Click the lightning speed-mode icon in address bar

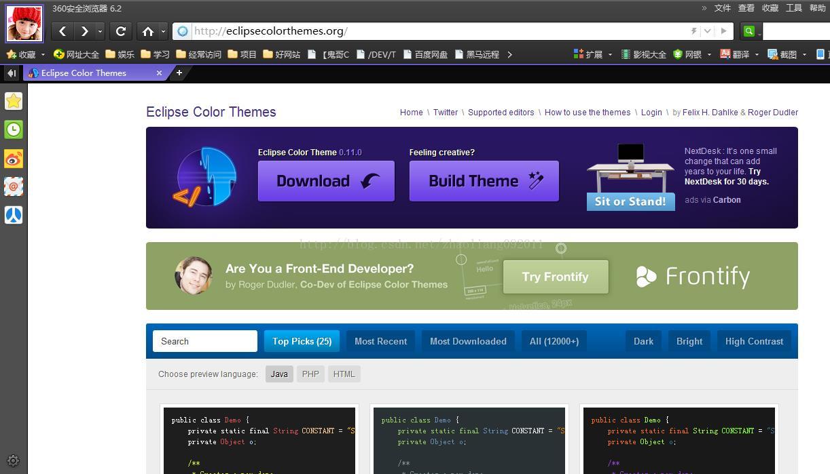[693, 31]
